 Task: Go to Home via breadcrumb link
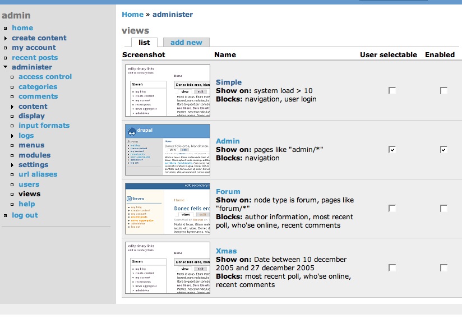coord(132,15)
